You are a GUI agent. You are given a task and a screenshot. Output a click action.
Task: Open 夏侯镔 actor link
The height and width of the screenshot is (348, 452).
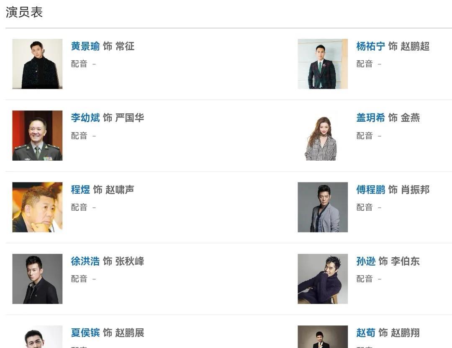85,333
